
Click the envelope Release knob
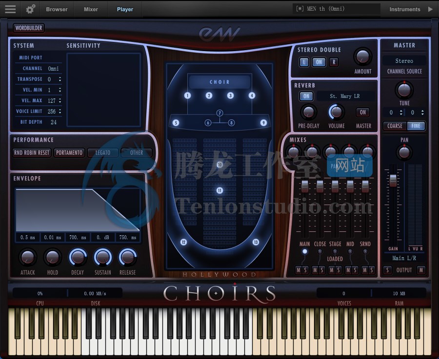click(128, 257)
